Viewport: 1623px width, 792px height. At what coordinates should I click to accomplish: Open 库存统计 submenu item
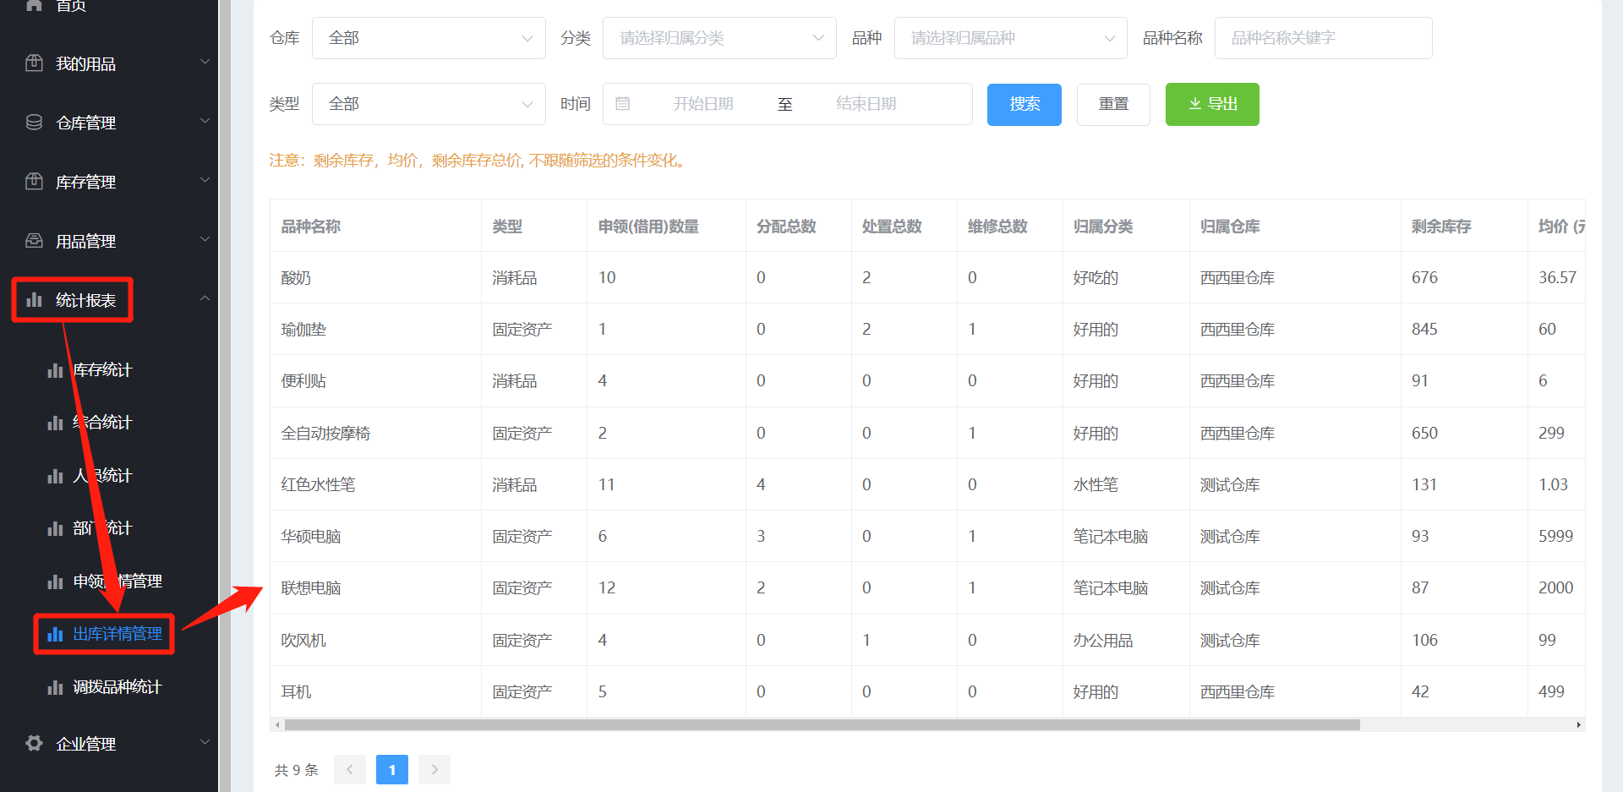[102, 370]
